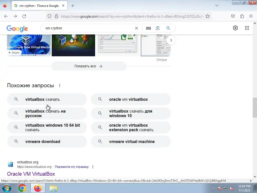Search by image with the Lens icon
Screen dimensions: 257x193
coord(158,28)
